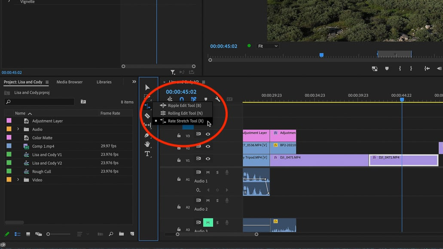Switch Project panel to Freeform view
This screenshot has width=443, height=249.
pyautogui.click(x=38, y=234)
